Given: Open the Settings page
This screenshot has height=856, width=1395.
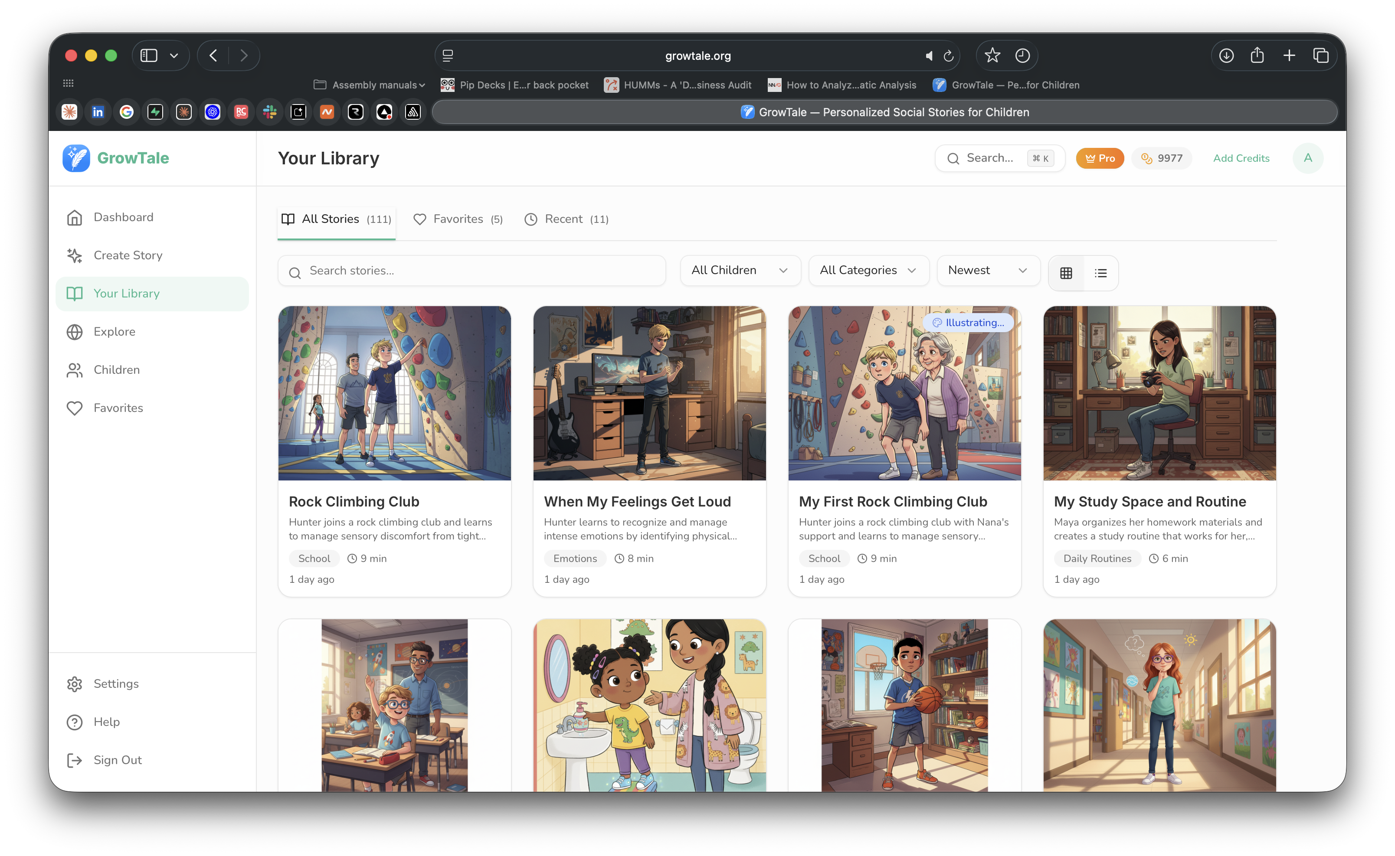Looking at the screenshot, I should coord(115,684).
